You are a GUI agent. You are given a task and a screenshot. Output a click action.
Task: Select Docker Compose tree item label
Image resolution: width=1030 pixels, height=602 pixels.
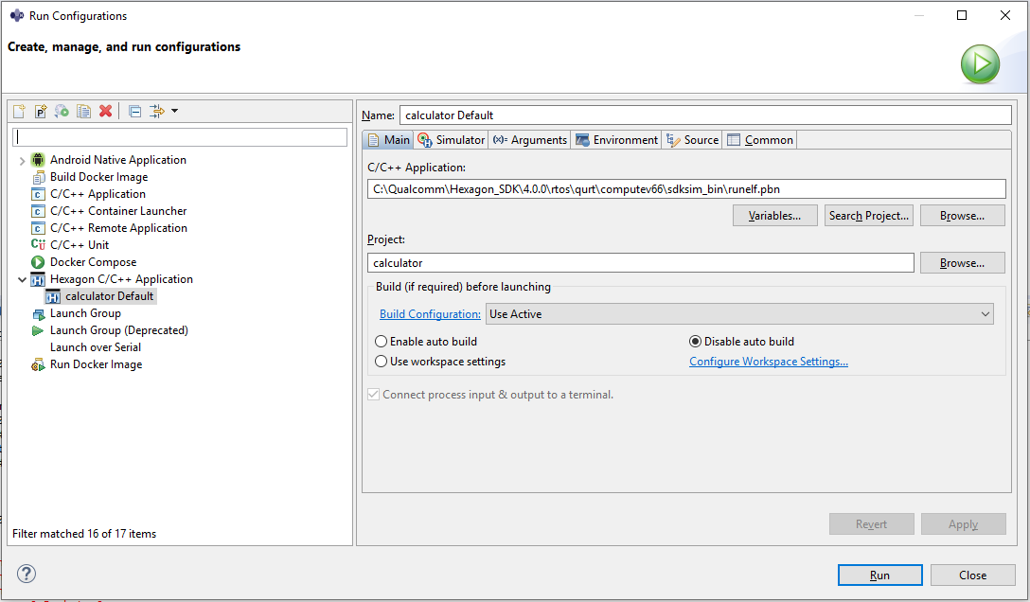[x=94, y=262]
